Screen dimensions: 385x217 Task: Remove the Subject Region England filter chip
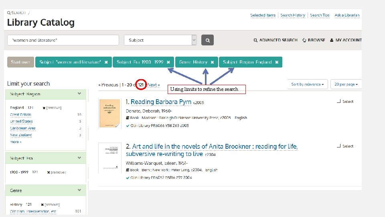(x=277, y=62)
